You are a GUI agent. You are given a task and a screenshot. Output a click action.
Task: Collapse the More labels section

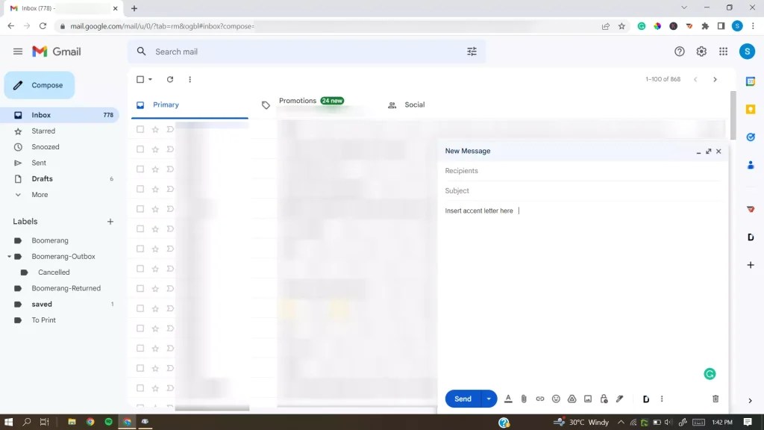[x=18, y=194]
